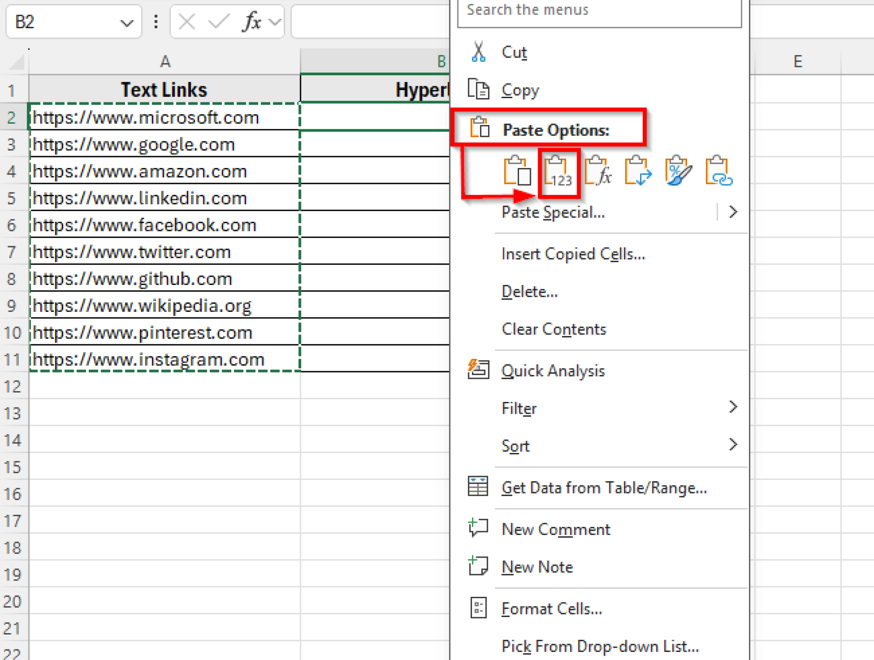Click Insert Copied Cells option
Image resolution: width=874 pixels, height=660 pixels.
tap(573, 253)
